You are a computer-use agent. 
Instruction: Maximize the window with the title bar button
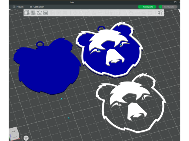[175, 2]
